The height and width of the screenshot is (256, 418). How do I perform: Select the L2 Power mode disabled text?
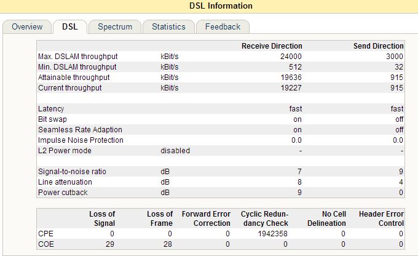175,151
